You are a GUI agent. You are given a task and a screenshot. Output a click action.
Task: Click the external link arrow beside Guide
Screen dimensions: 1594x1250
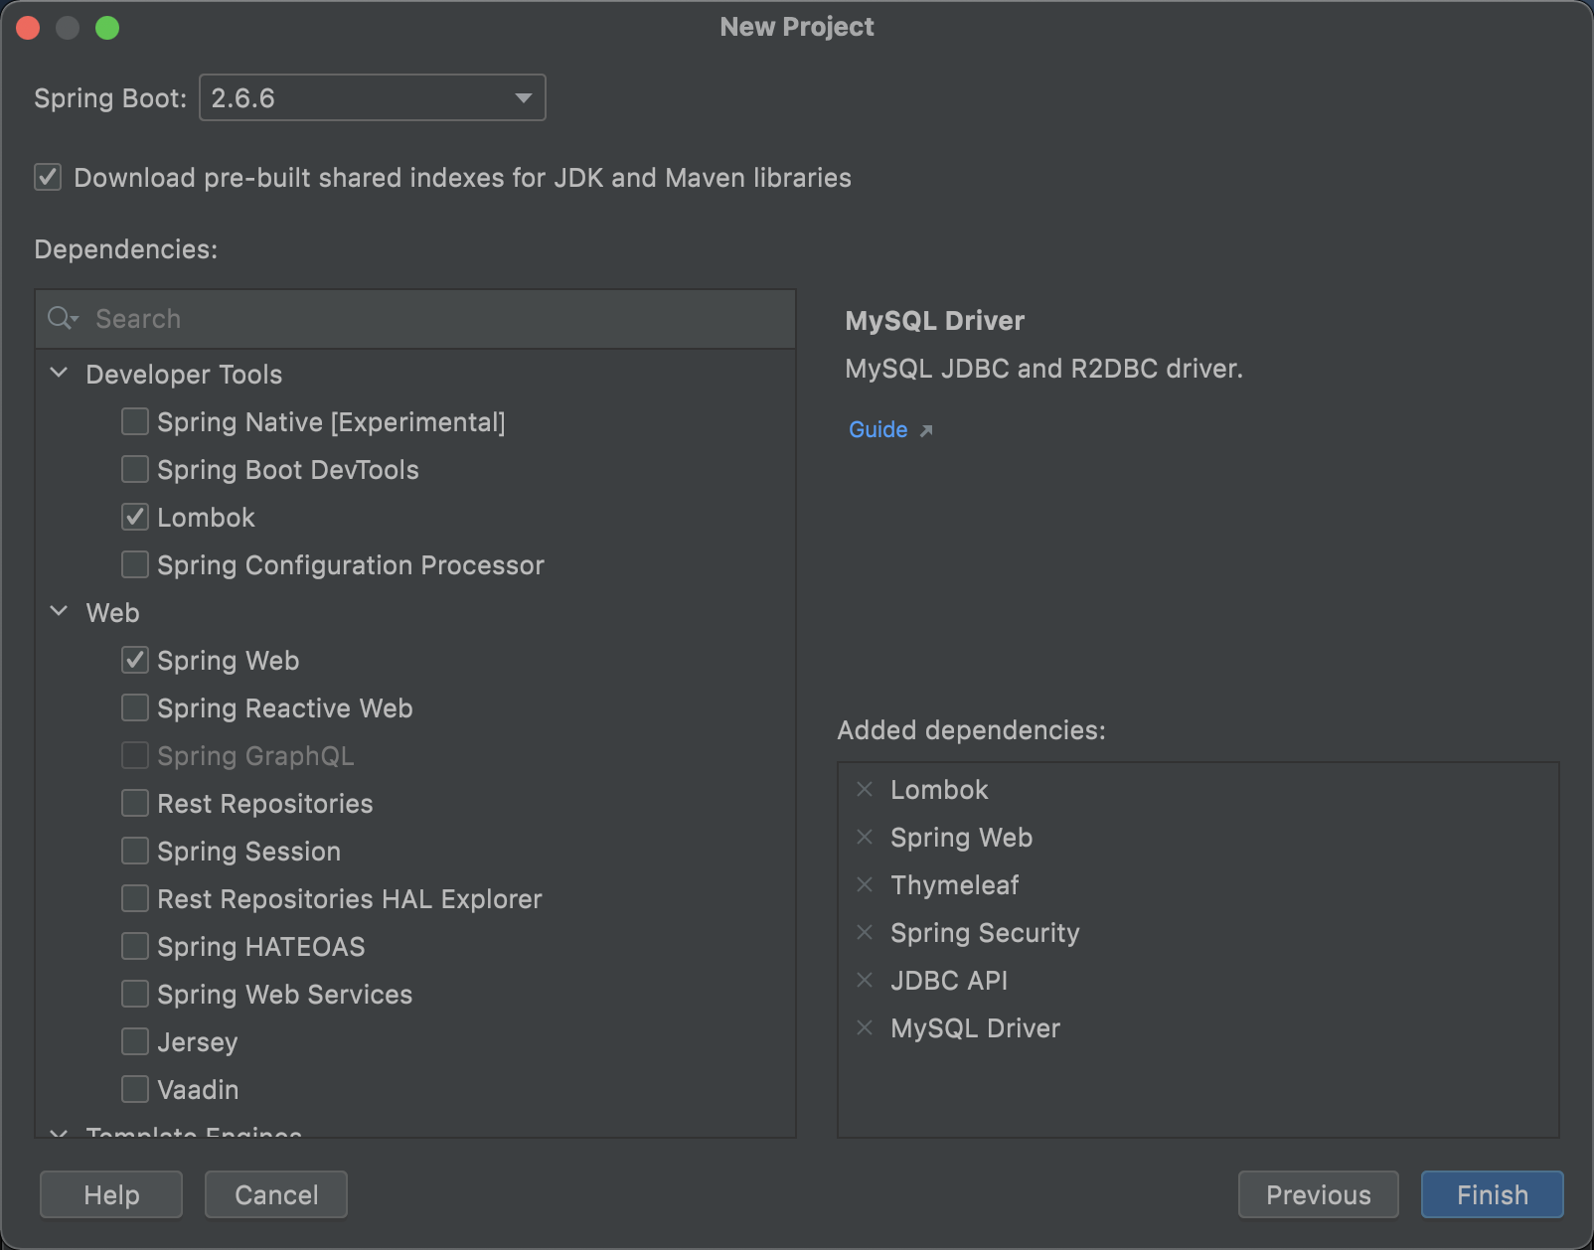[x=926, y=430]
